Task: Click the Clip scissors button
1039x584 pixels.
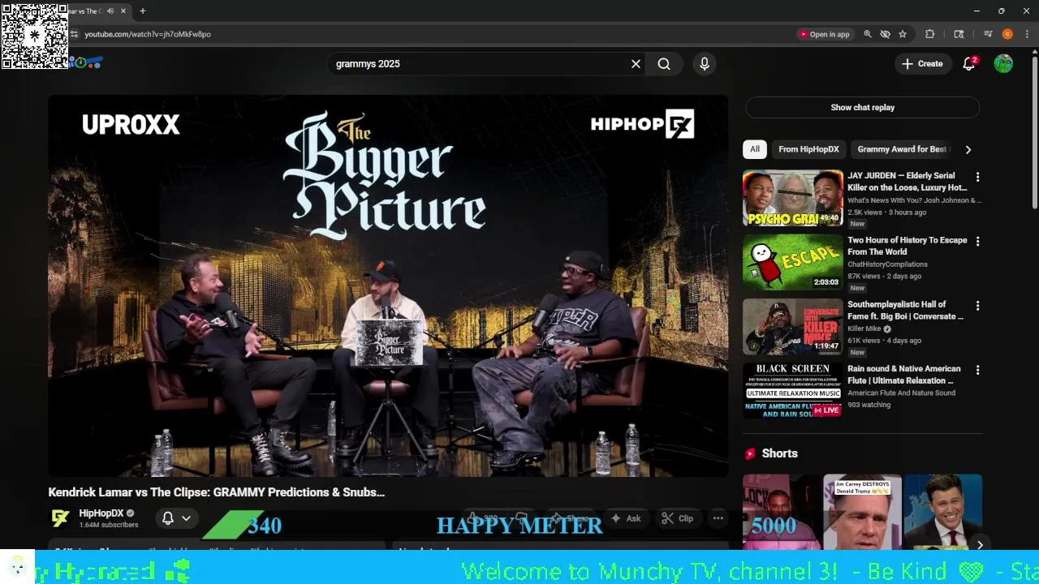Action: point(677,518)
